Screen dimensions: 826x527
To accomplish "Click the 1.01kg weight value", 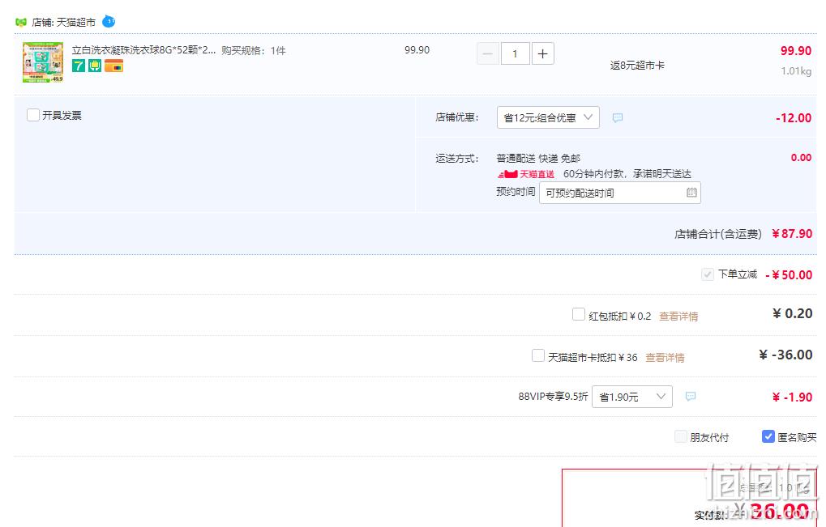I will tap(796, 70).
